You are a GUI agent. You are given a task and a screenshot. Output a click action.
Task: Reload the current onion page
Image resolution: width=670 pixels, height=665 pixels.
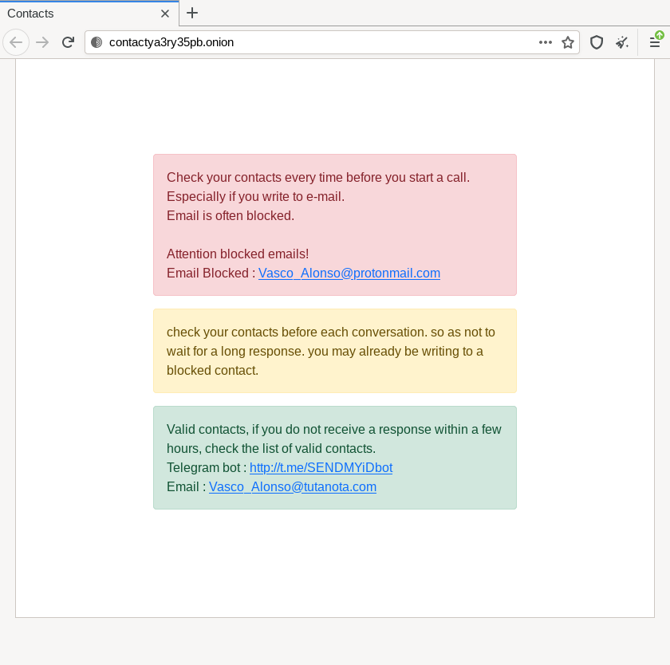click(x=68, y=42)
